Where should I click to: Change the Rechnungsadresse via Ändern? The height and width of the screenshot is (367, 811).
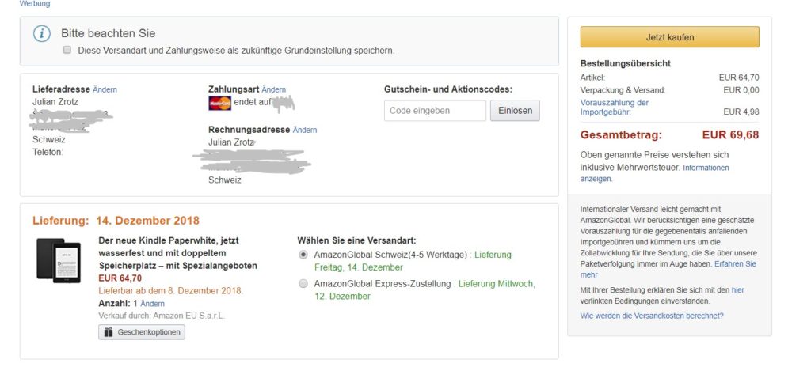point(304,130)
